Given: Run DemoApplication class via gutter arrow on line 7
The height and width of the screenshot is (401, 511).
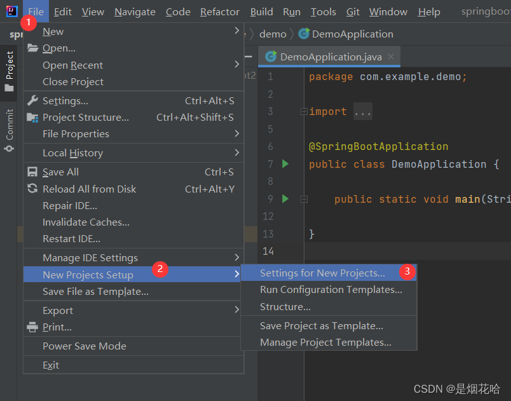Looking at the screenshot, I should click(x=285, y=164).
